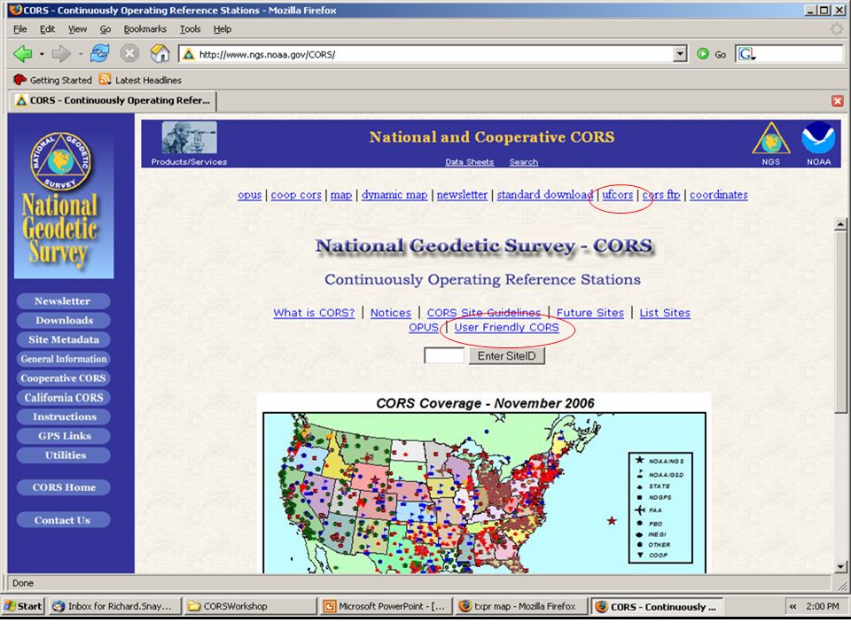Open the Data Sheets banner link
The image size is (851, 638).
470,161
